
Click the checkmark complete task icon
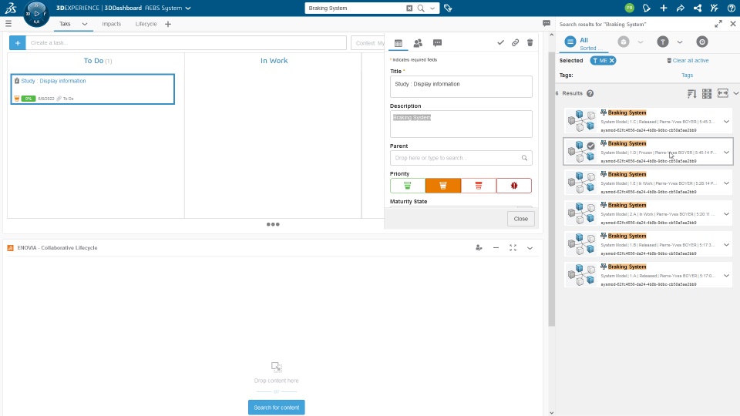[500, 43]
